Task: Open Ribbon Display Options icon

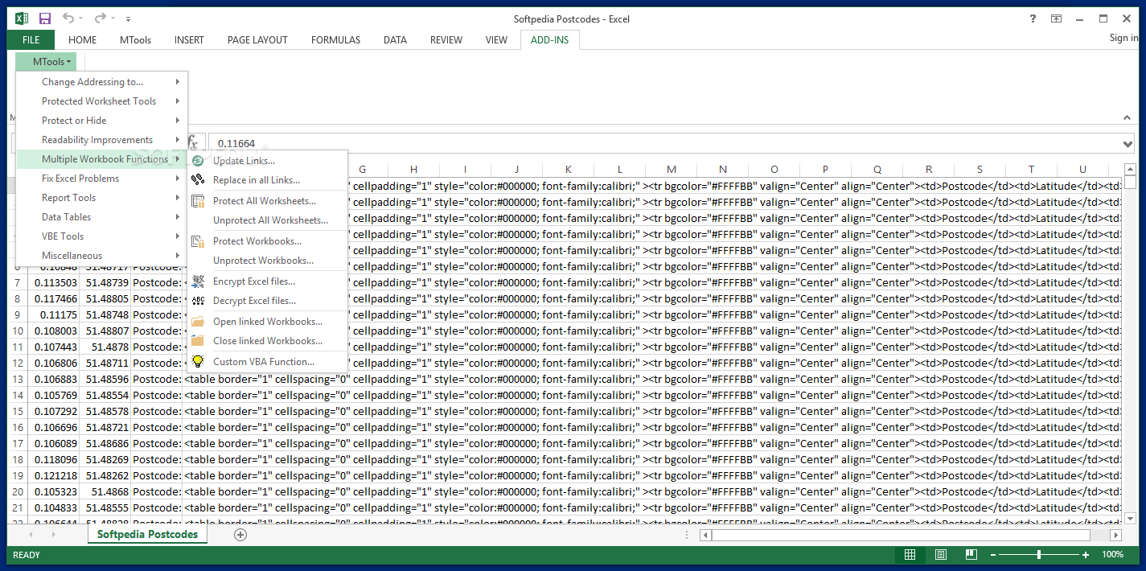Action: [1056, 18]
